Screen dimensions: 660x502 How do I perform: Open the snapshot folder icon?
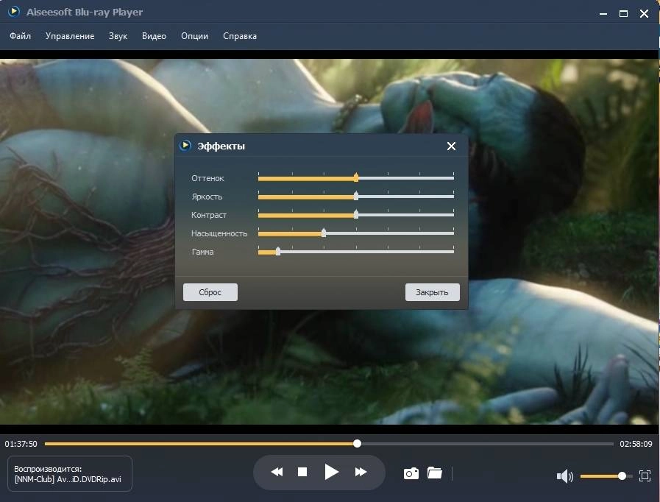(x=435, y=473)
